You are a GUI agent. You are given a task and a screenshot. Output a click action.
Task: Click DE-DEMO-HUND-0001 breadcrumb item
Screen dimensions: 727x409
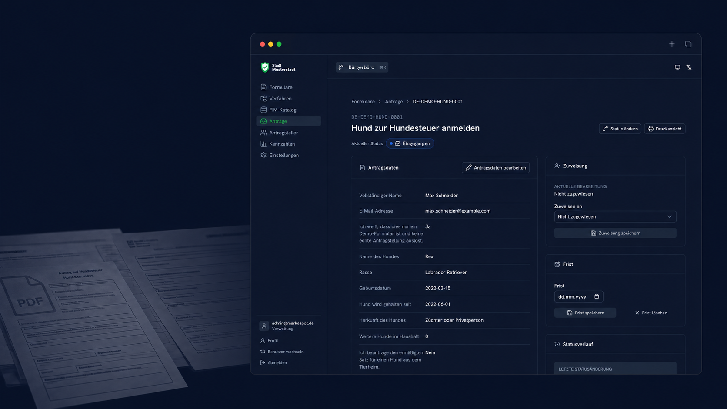point(437,101)
